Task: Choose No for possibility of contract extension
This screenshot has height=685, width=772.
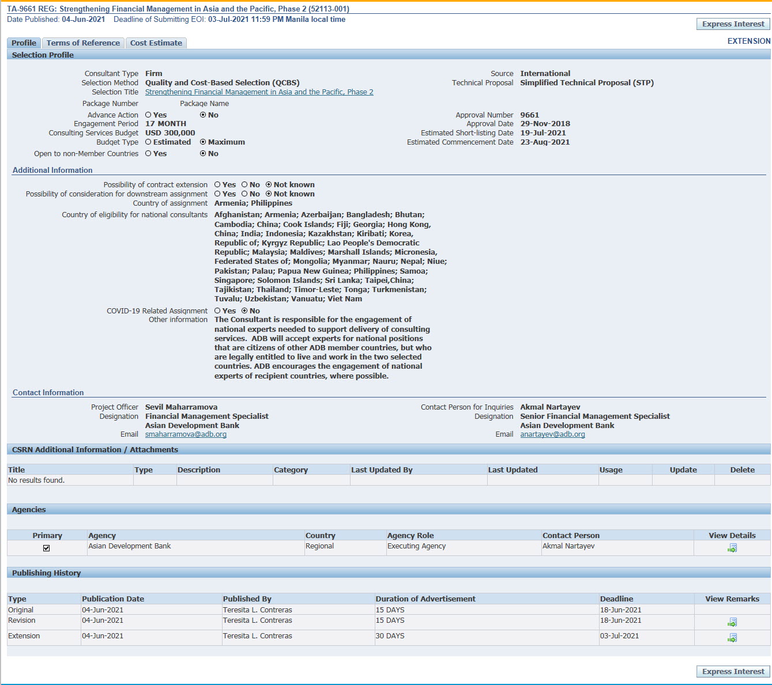Action: click(244, 185)
